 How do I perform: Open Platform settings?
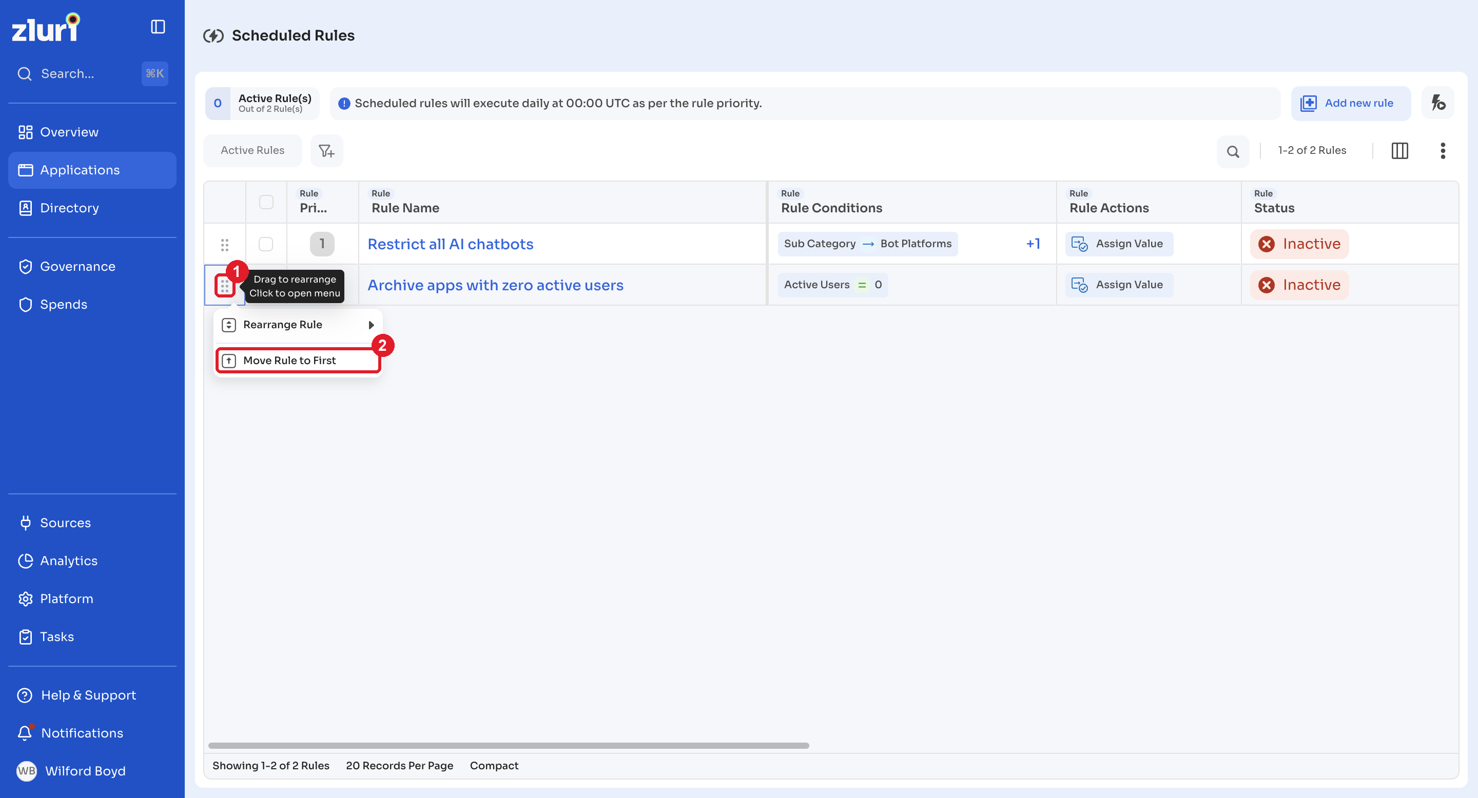click(92, 598)
